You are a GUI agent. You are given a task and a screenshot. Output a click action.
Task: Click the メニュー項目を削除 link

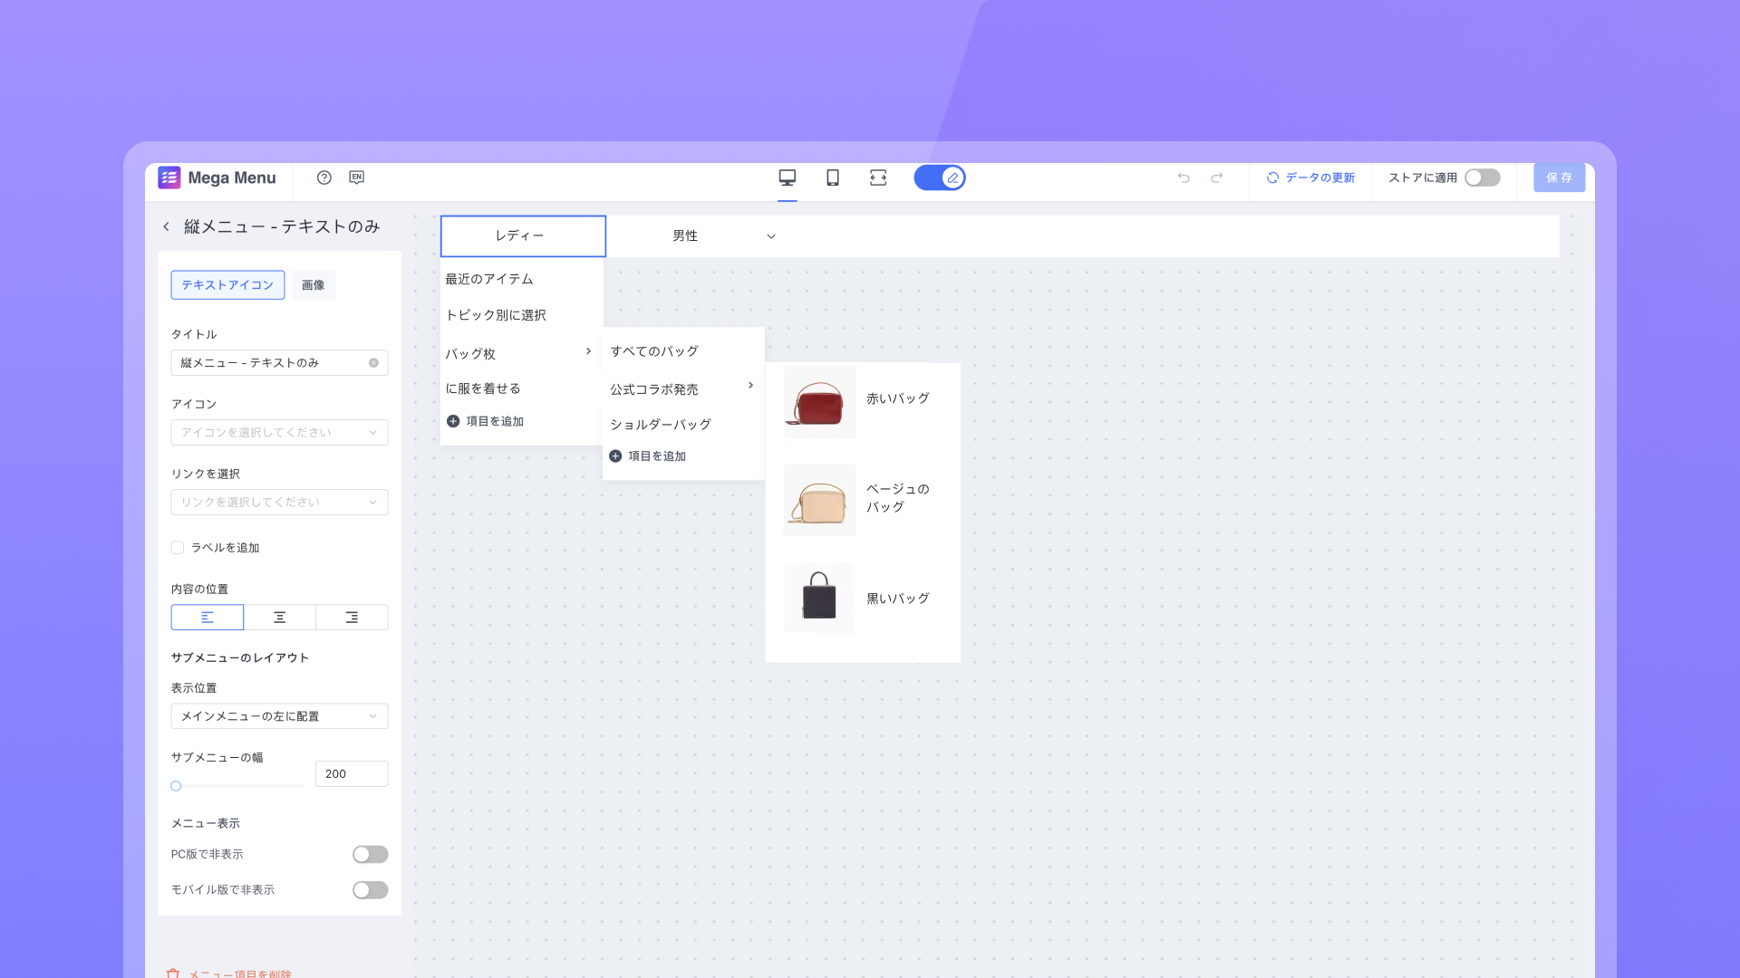[240, 974]
